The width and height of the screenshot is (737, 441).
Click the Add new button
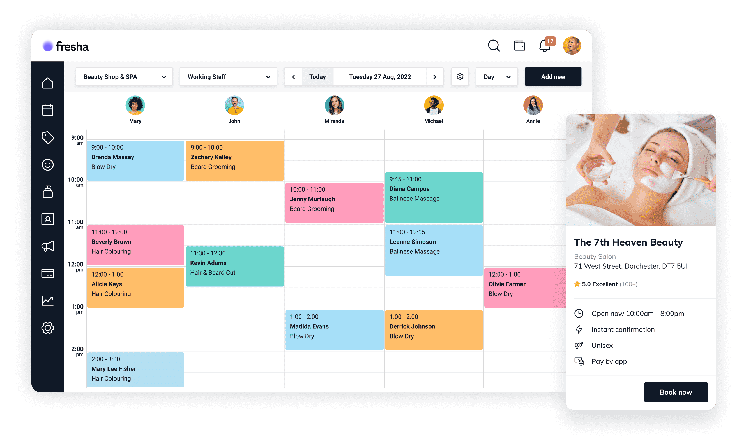coord(553,77)
